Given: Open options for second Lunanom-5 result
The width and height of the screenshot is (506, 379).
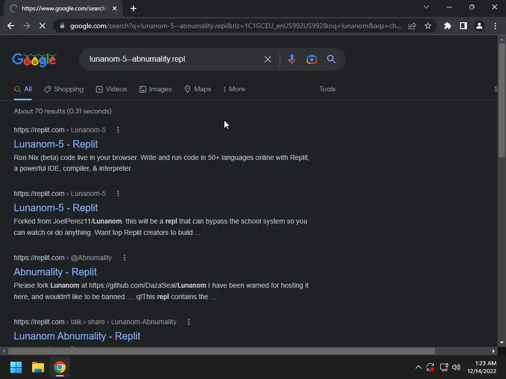Looking at the screenshot, I should pyautogui.click(x=118, y=193).
